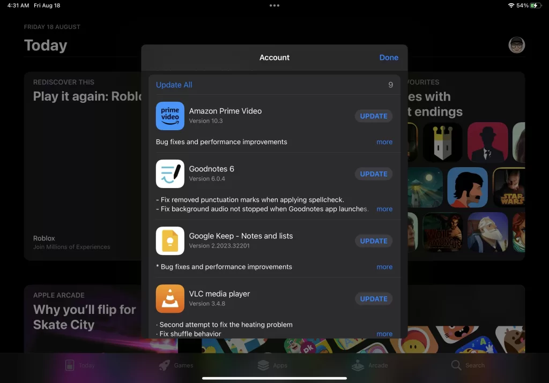The image size is (549, 383).
Task: Update Google Keep - Notes and lists
Action: click(x=374, y=241)
